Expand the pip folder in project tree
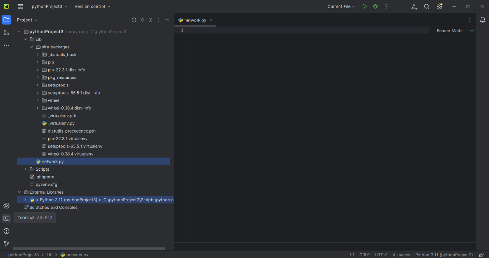Viewport: 489px width, 258px height. [x=37, y=62]
